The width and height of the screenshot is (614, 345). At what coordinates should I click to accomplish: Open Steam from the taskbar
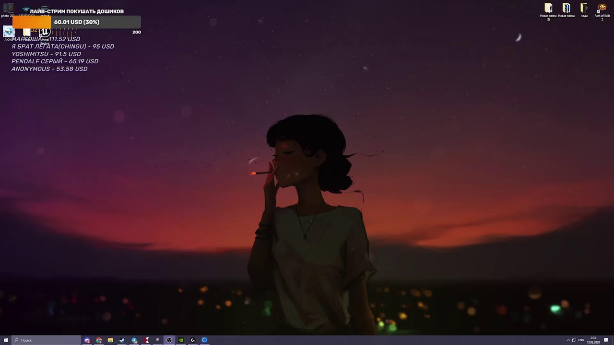(x=122, y=340)
